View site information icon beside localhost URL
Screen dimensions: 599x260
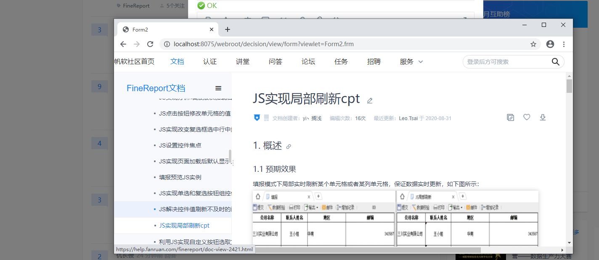[167, 44]
